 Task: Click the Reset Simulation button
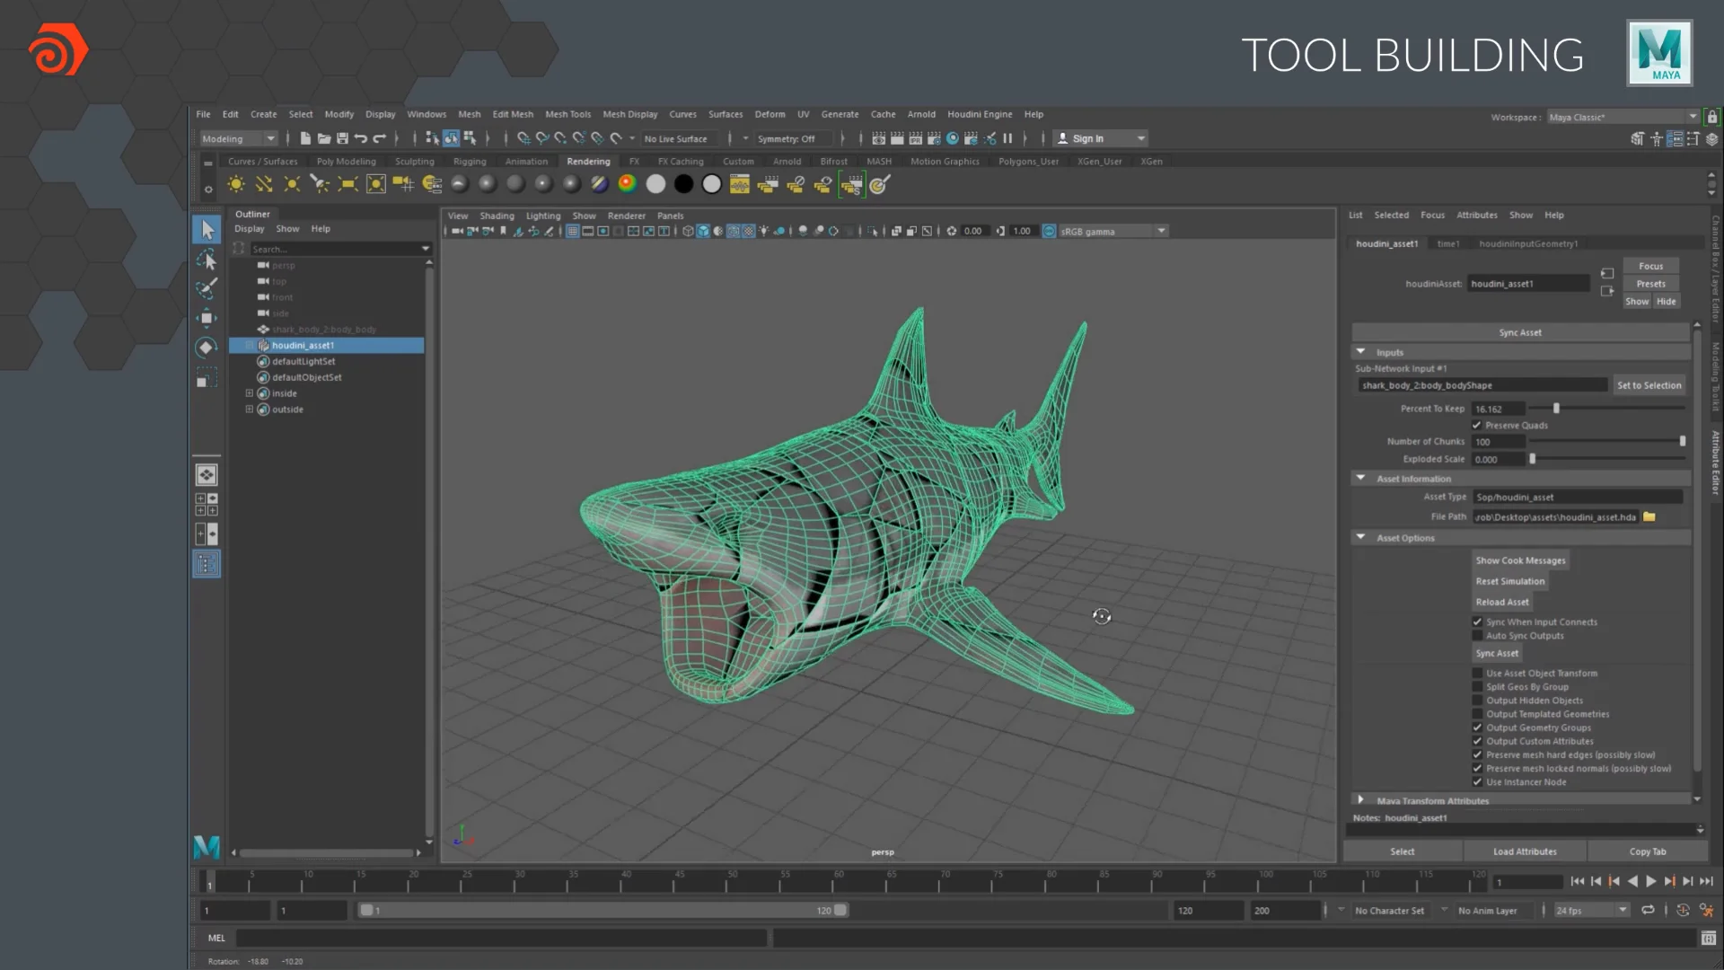[1510, 582]
